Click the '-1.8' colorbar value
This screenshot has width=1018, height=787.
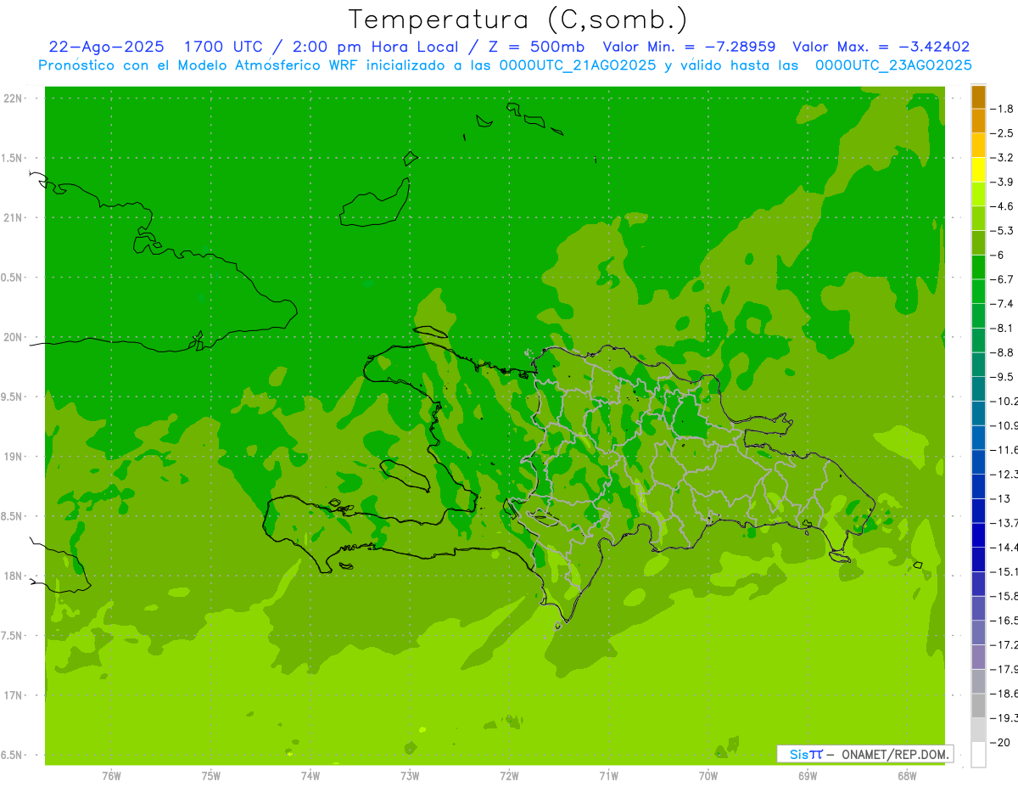click(1003, 109)
